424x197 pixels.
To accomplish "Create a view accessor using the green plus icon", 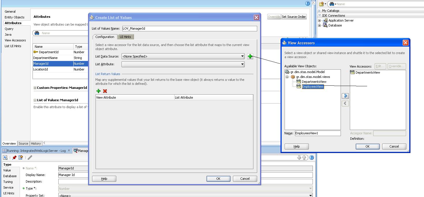I will coord(250,56).
